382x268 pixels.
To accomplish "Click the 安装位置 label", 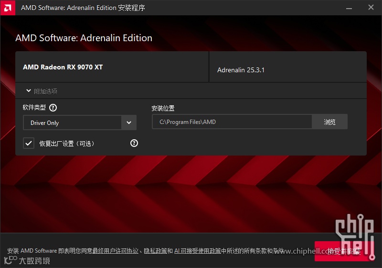I will click(x=163, y=108).
